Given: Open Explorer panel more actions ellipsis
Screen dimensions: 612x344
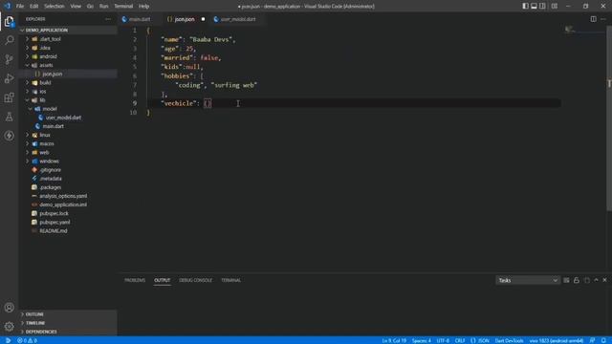Looking at the screenshot, I should [x=108, y=19].
